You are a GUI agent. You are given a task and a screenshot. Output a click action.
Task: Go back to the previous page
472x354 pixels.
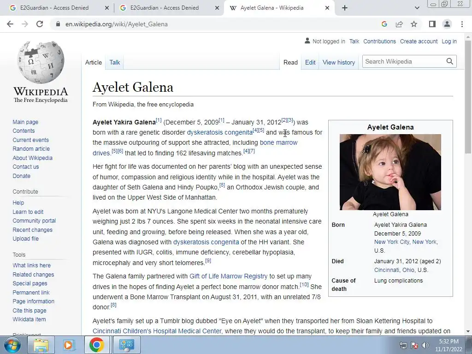pyautogui.click(x=10, y=24)
